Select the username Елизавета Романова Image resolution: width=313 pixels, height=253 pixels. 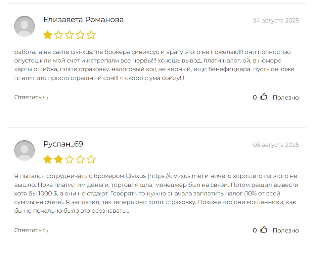[x=83, y=20]
